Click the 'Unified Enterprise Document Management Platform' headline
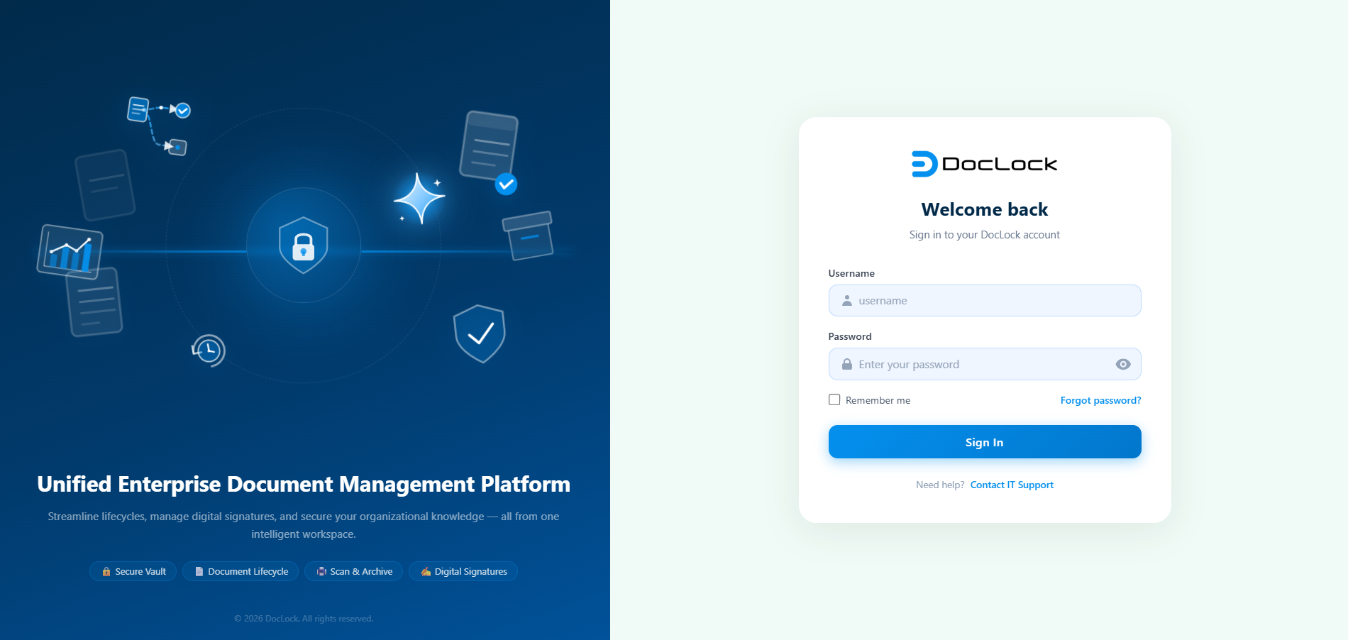The image size is (1348, 640). pos(304,484)
